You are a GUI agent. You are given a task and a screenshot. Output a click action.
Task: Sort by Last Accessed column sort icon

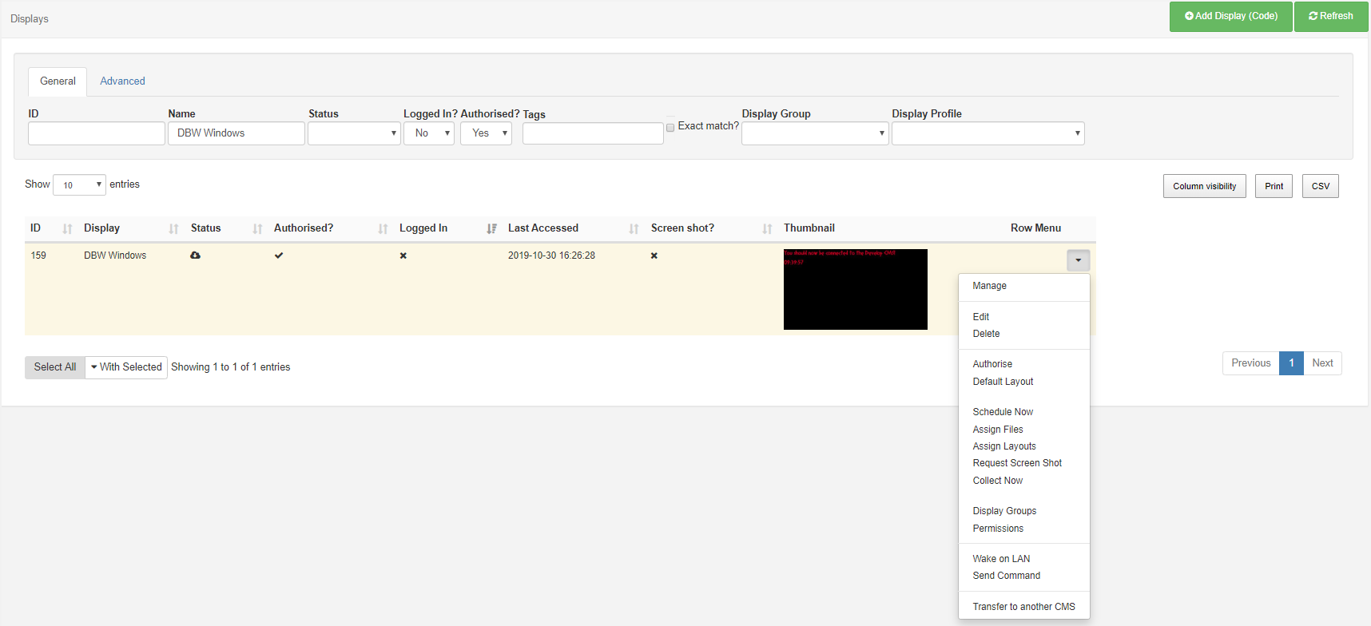pos(634,229)
